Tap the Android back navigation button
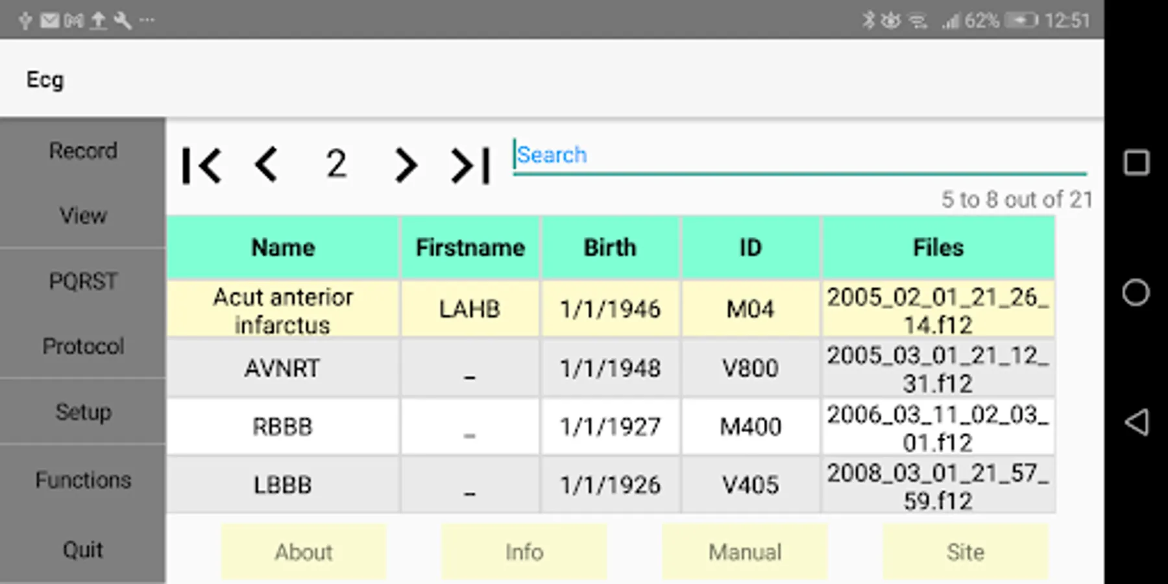Viewport: 1168px width, 584px height. point(1136,422)
